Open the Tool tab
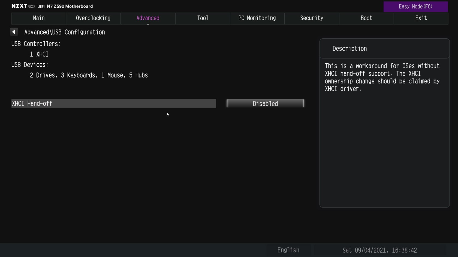The image size is (458, 257). 203,18
